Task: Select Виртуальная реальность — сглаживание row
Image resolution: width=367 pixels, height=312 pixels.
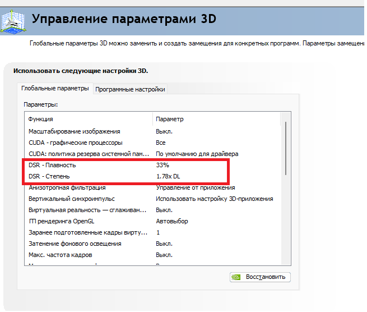Action: [152, 210]
